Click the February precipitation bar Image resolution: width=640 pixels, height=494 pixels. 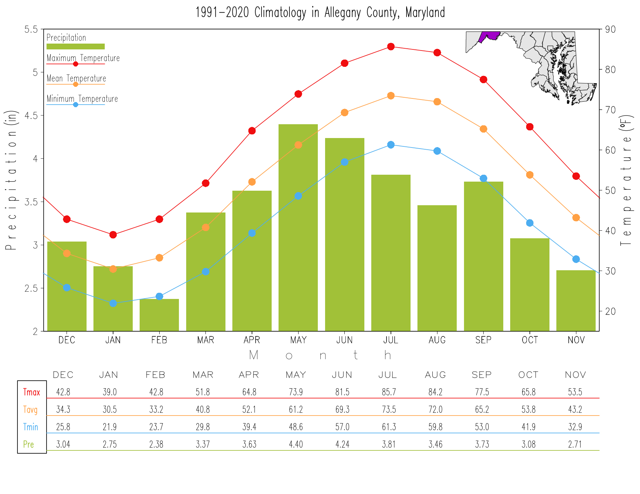(x=159, y=315)
